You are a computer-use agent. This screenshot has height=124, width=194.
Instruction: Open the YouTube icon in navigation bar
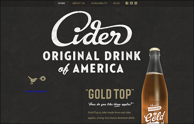click(x=136, y=3)
